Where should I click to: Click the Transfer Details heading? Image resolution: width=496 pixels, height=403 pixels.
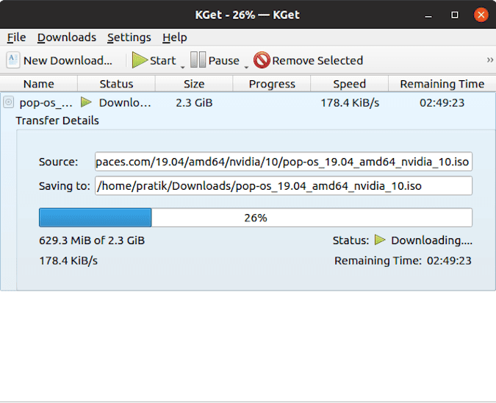coord(57,121)
